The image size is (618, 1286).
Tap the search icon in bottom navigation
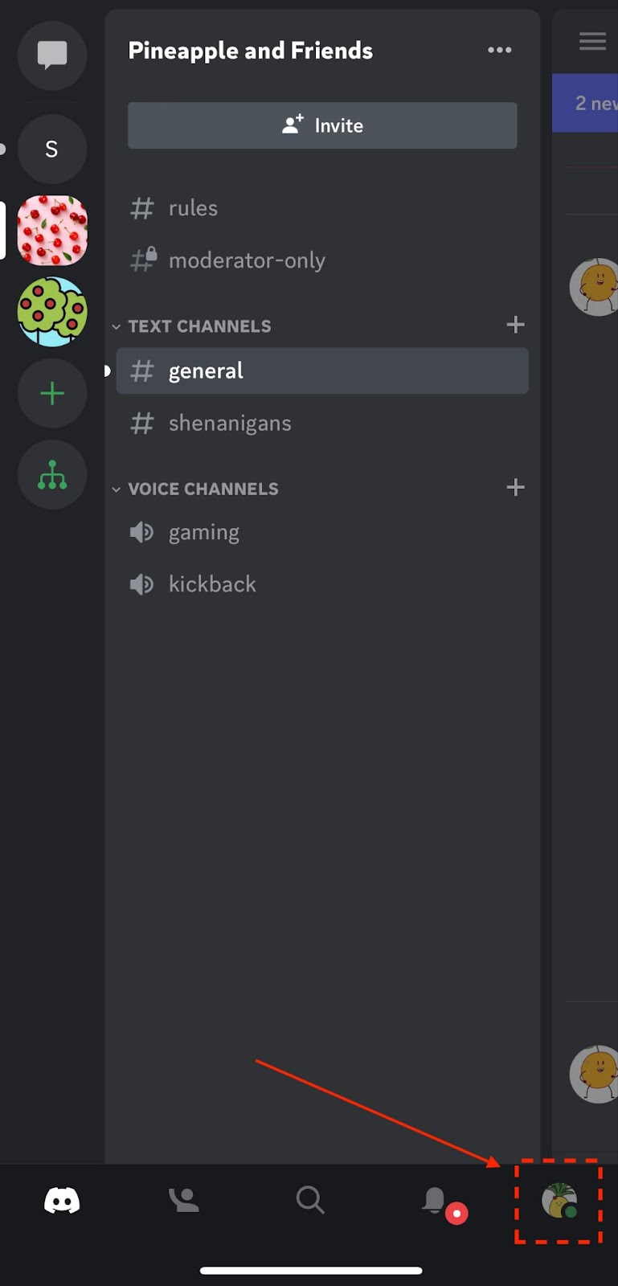pos(309,1200)
